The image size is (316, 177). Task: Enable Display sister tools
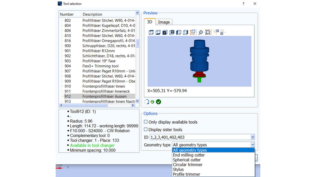point(145,129)
